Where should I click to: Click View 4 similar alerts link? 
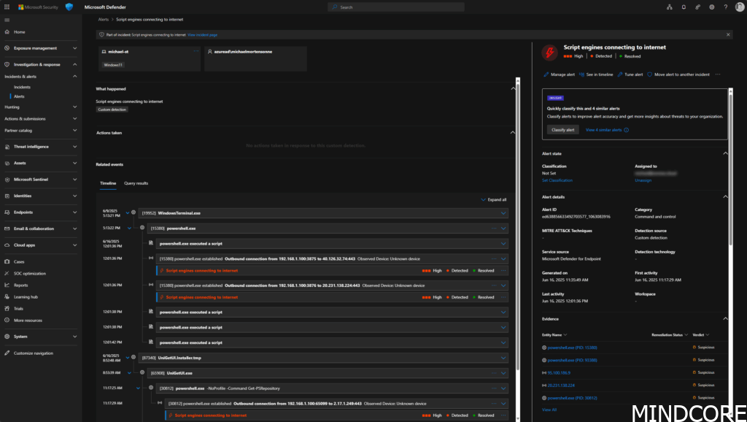point(603,130)
